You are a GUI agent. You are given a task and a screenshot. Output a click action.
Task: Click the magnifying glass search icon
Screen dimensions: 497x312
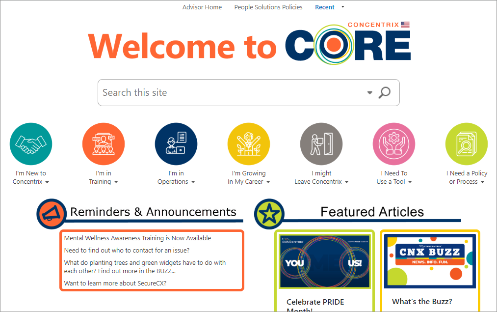[x=385, y=92]
